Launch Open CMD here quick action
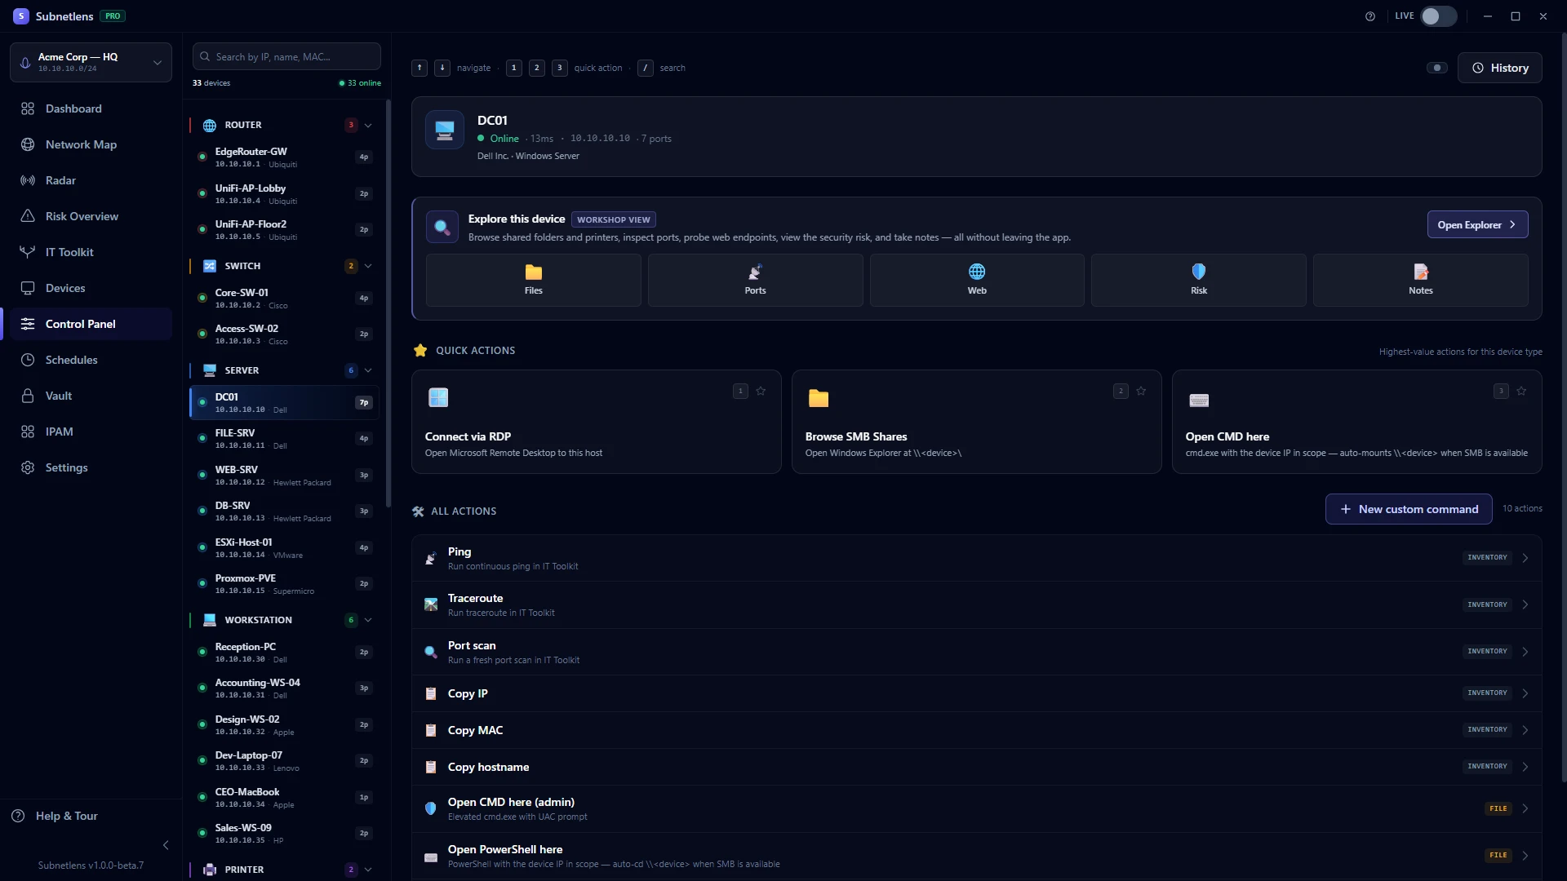1567x881 pixels. 1357,422
